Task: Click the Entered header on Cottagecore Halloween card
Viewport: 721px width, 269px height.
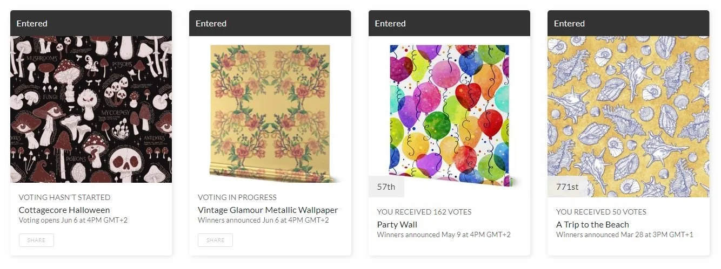Action: click(x=91, y=23)
